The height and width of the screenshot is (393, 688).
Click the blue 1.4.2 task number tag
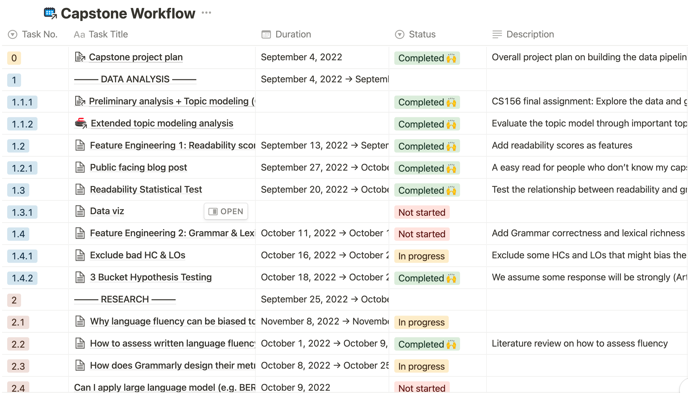pyautogui.click(x=22, y=278)
